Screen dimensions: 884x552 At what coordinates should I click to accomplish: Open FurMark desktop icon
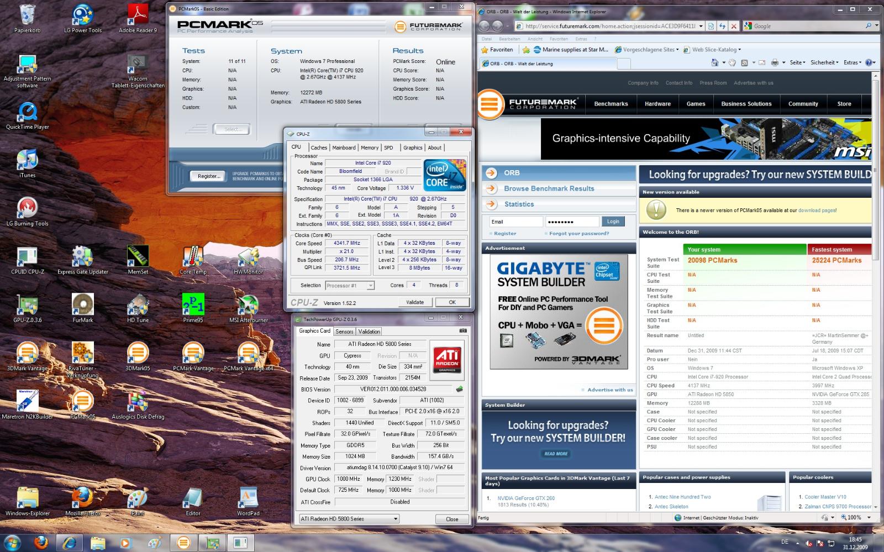[83, 308]
